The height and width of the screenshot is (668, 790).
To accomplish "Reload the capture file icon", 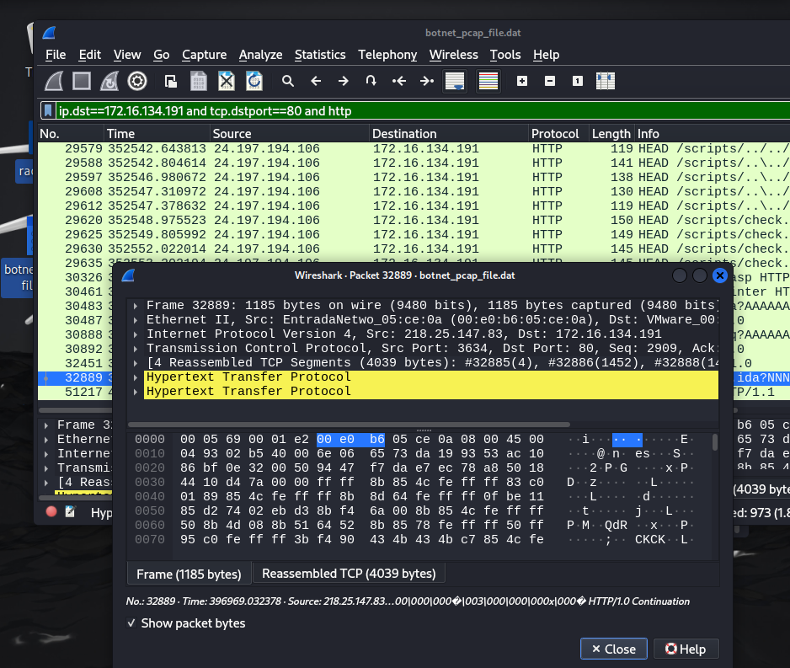I will pos(254,81).
